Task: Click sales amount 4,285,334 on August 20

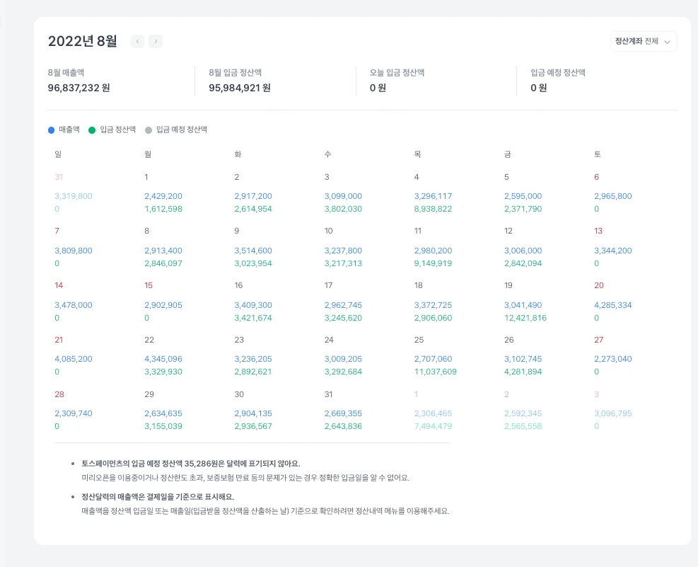Action: [612, 305]
